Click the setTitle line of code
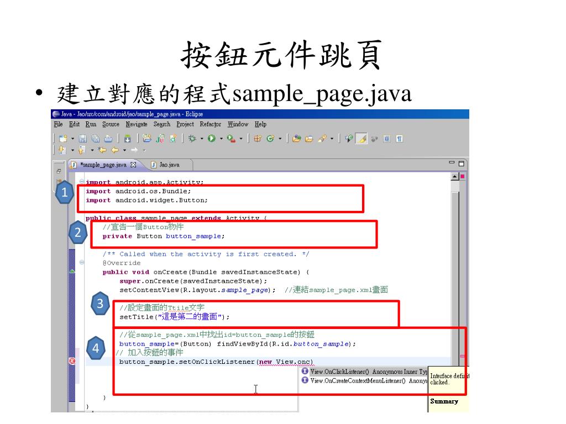The height and width of the screenshot is (424, 566). pyautogui.click(x=174, y=317)
